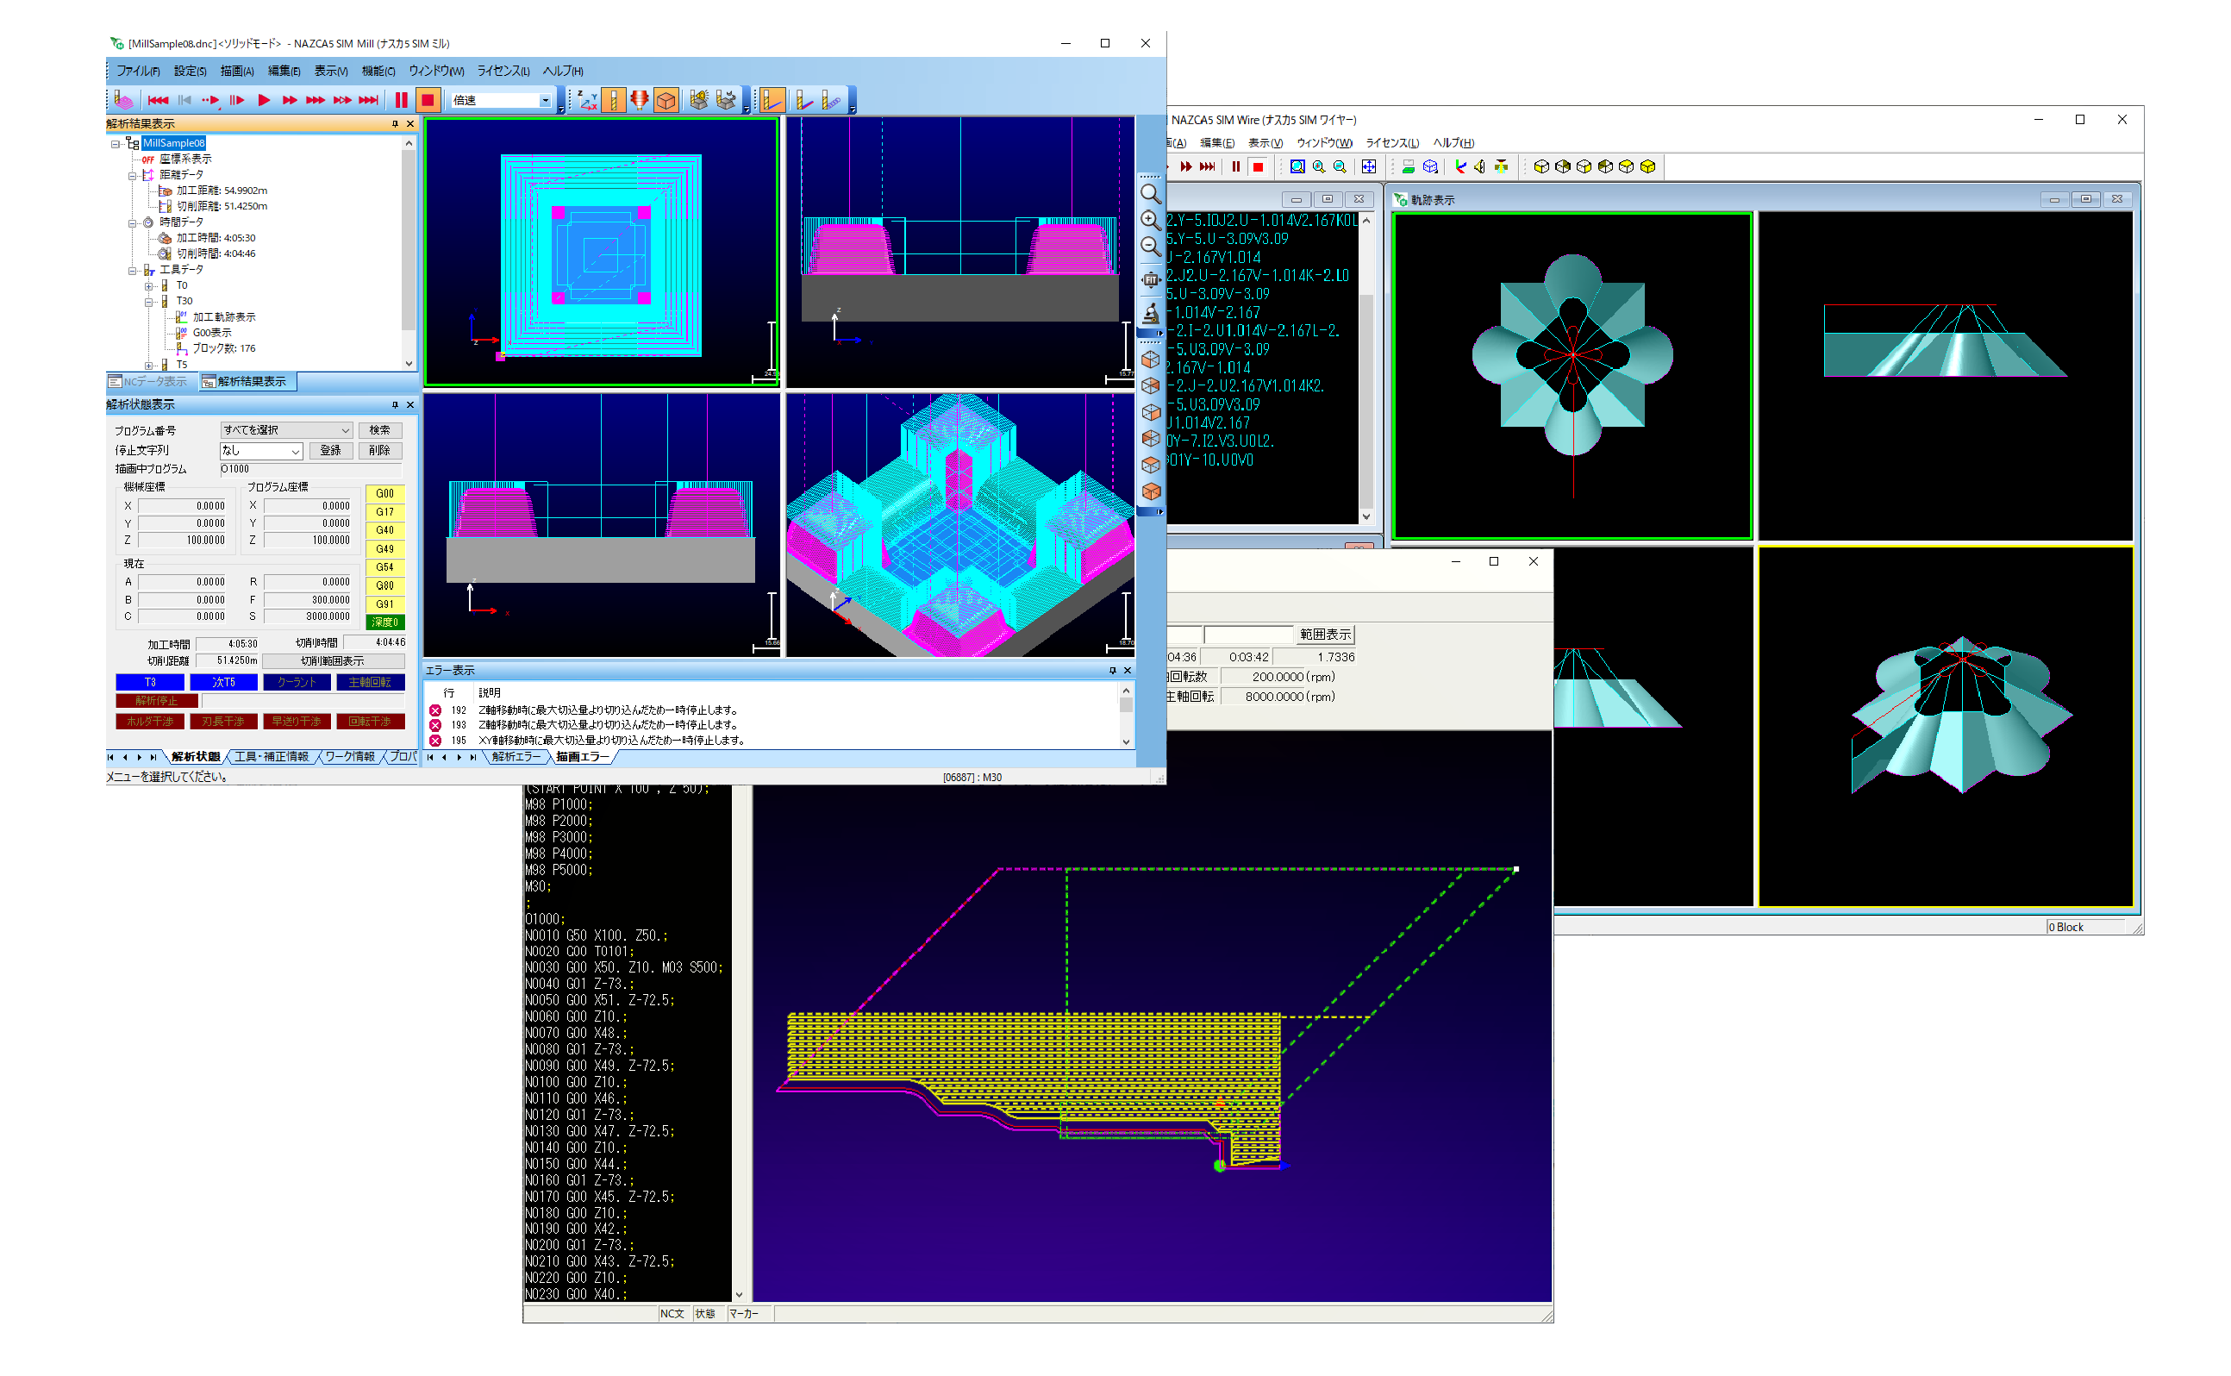This screenshot has height=1376, width=2231.
Task: Collapse the T30 tool node
Action: pos(148,302)
